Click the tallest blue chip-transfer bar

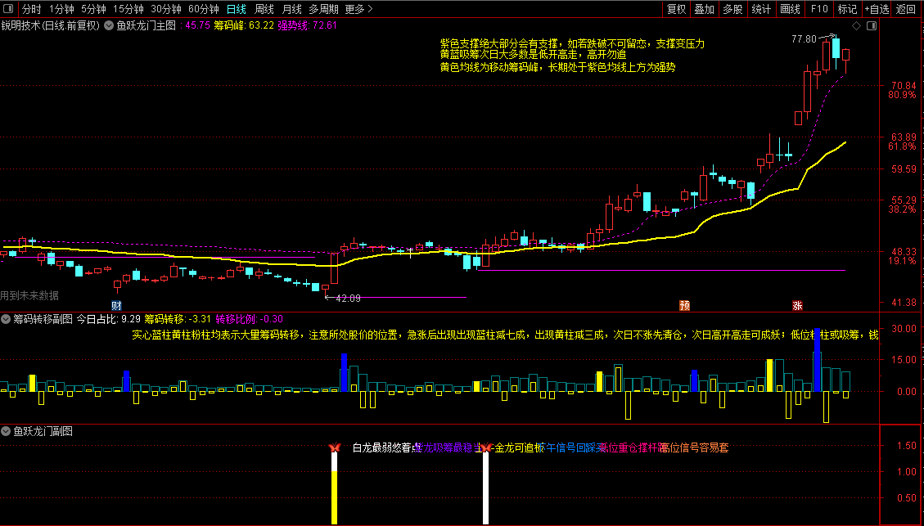point(817,360)
